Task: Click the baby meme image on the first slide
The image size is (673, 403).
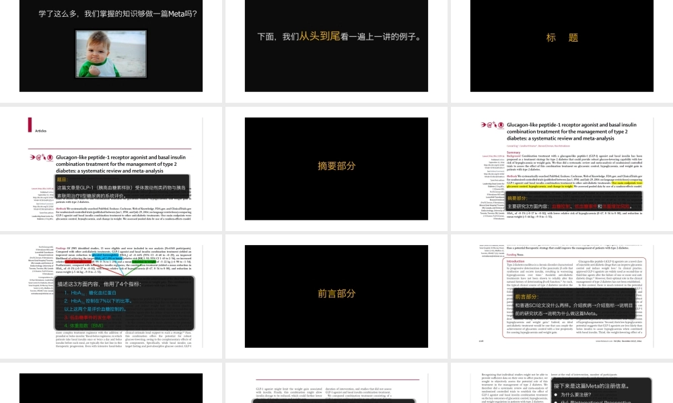Action: point(112,54)
